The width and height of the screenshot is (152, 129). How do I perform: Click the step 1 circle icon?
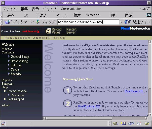tap(67, 90)
